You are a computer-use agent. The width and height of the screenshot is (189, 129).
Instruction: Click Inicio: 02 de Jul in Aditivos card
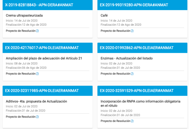point(22,106)
